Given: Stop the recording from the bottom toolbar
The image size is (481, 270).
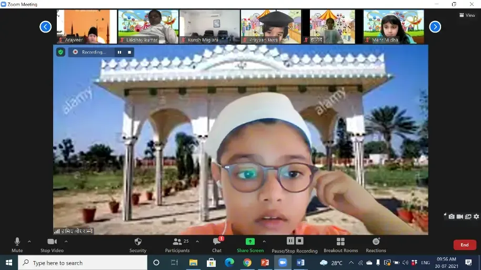Looking at the screenshot, I should tap(299, 241).
